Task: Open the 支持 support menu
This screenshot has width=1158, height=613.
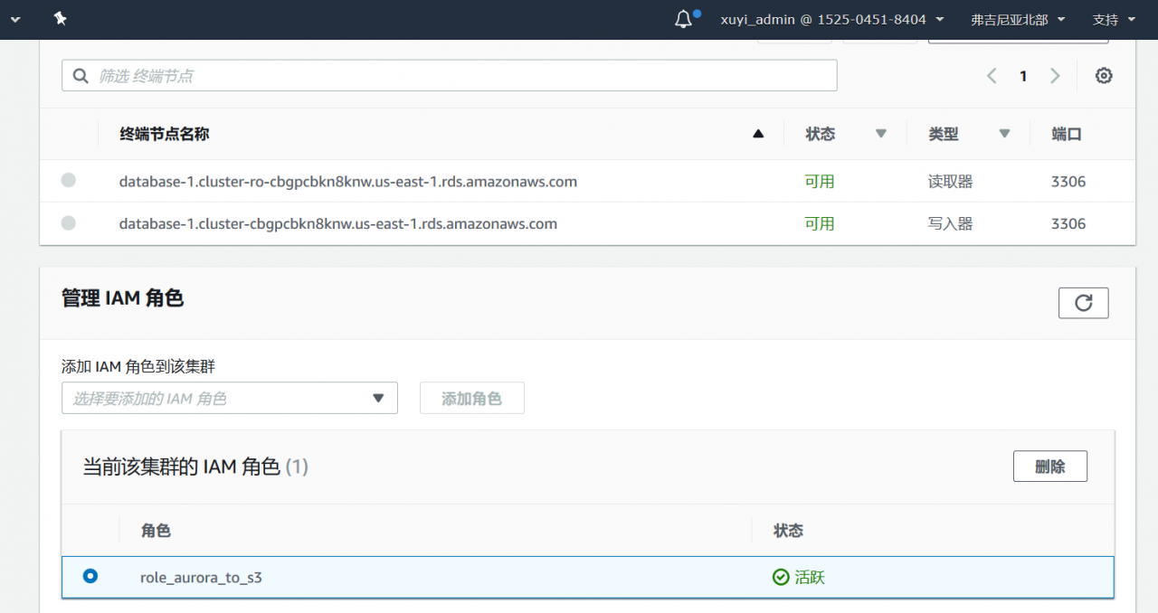Action: [1112, 19]
